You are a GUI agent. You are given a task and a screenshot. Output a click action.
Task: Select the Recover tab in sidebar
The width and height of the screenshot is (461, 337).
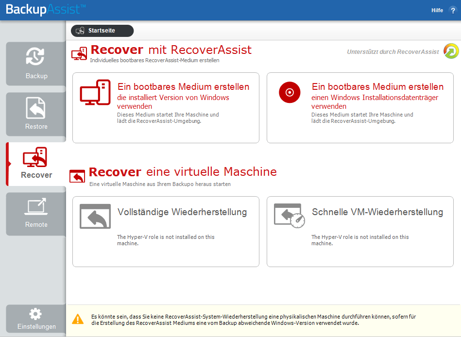(x=36, y=164)
